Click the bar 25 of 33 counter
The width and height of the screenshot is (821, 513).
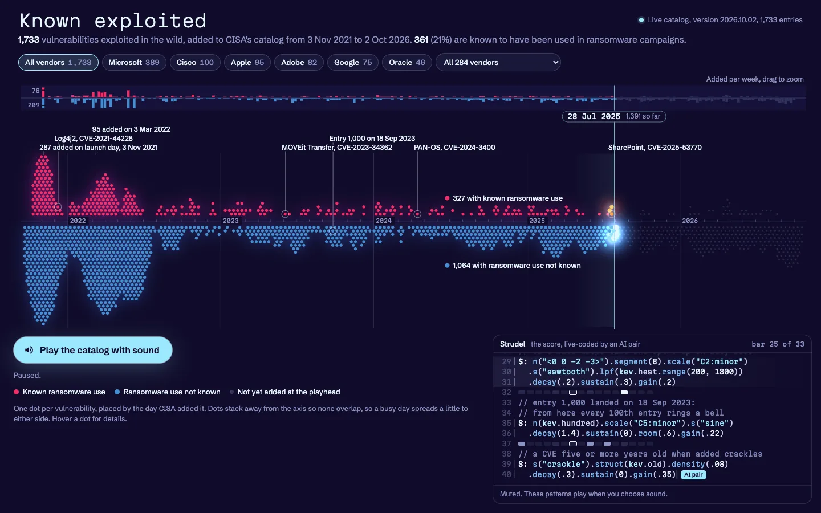pyautogui.click(x=778, y=344)
